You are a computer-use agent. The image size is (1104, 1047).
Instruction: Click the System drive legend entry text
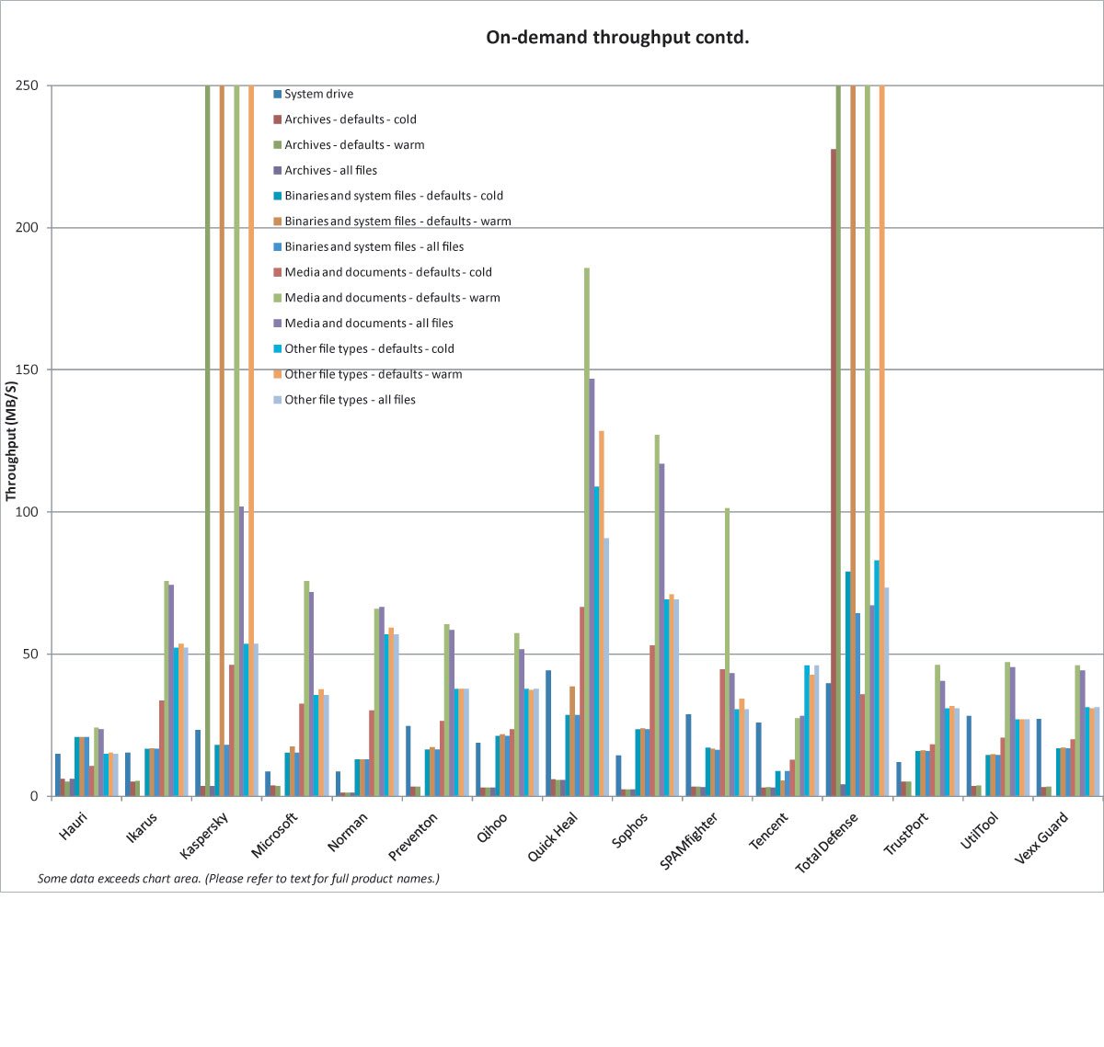point(318,94)
